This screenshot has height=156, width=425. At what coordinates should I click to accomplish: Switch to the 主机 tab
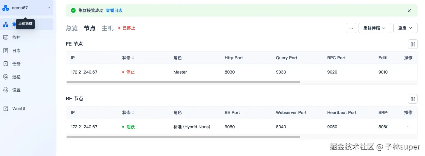click(x=108, y=28)
